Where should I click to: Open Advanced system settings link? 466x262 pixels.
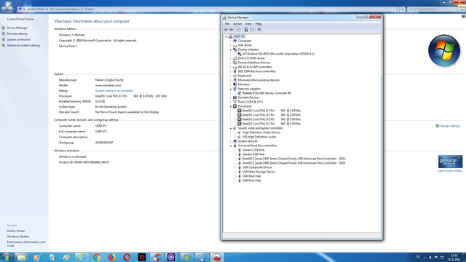tap(23, 45)
